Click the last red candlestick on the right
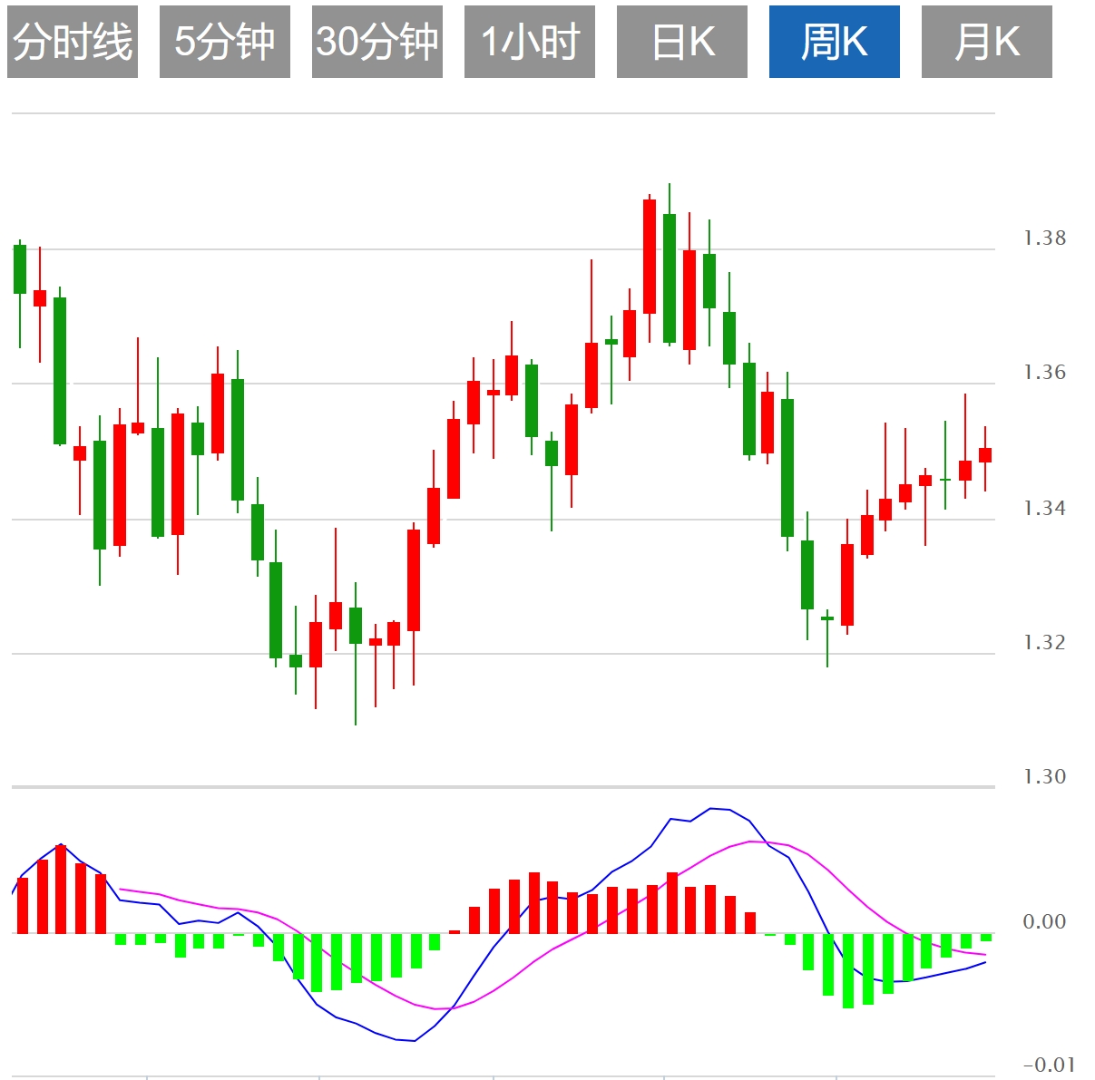 (x=985, y=455)
